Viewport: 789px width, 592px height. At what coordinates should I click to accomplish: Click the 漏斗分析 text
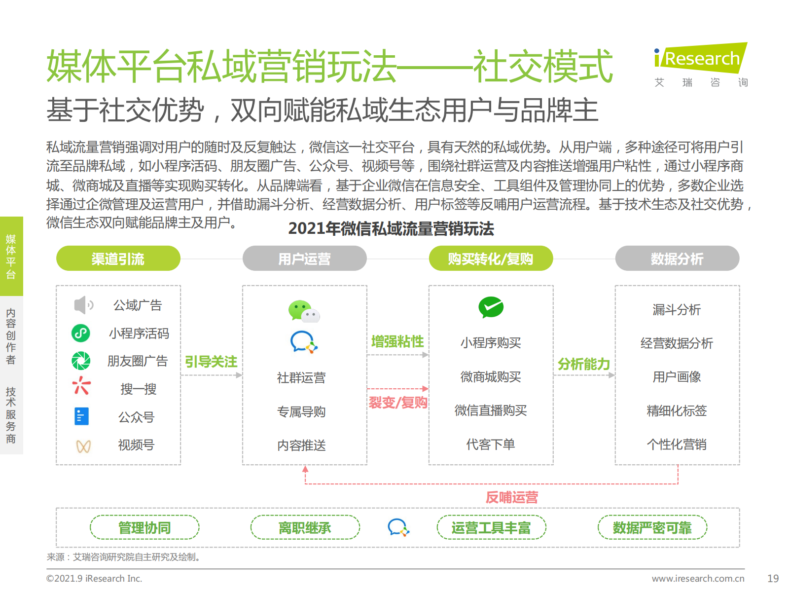(x=677, y=310)
